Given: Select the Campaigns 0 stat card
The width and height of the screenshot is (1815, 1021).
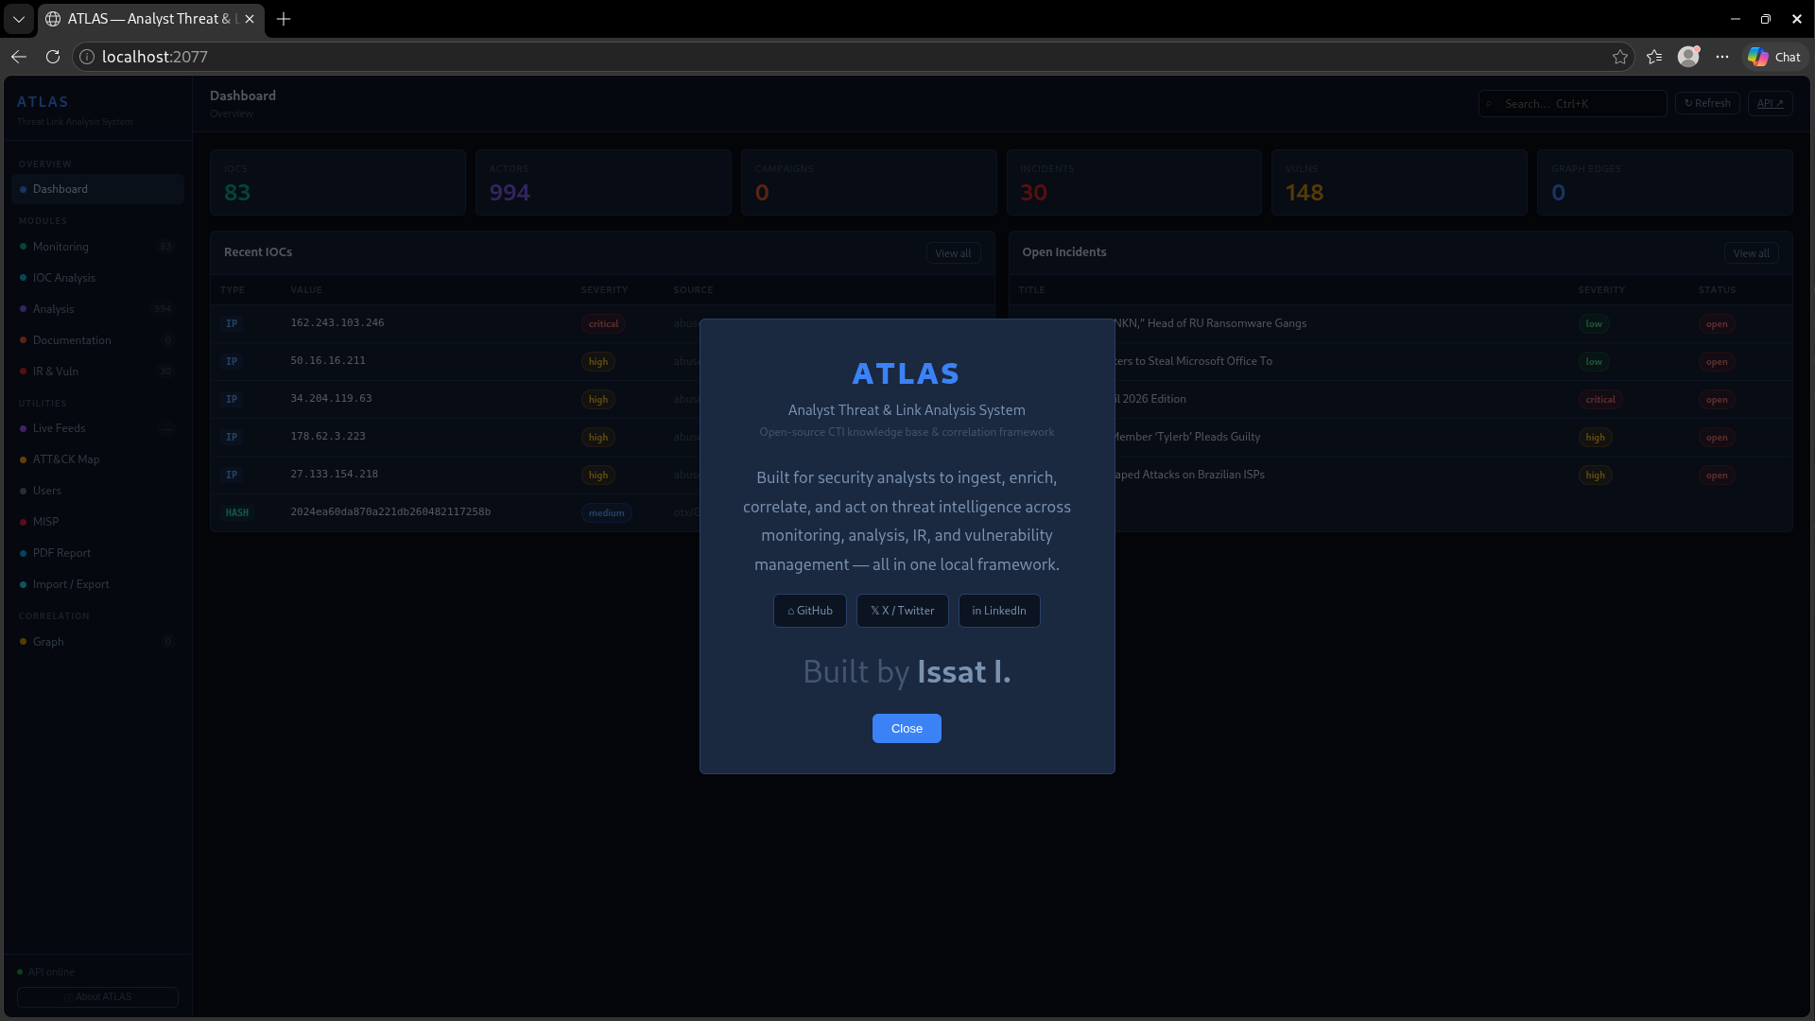Looking at the screenshot, I should [x=869, y=182].
